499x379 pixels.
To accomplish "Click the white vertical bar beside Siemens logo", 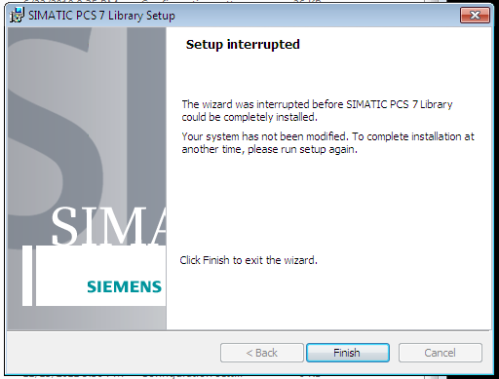I will pyautogui.click(x=27, y=276).
